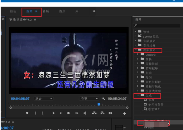
Task: Open the timeline MV~1_2 panel menu
Action: tap(13, 122)
